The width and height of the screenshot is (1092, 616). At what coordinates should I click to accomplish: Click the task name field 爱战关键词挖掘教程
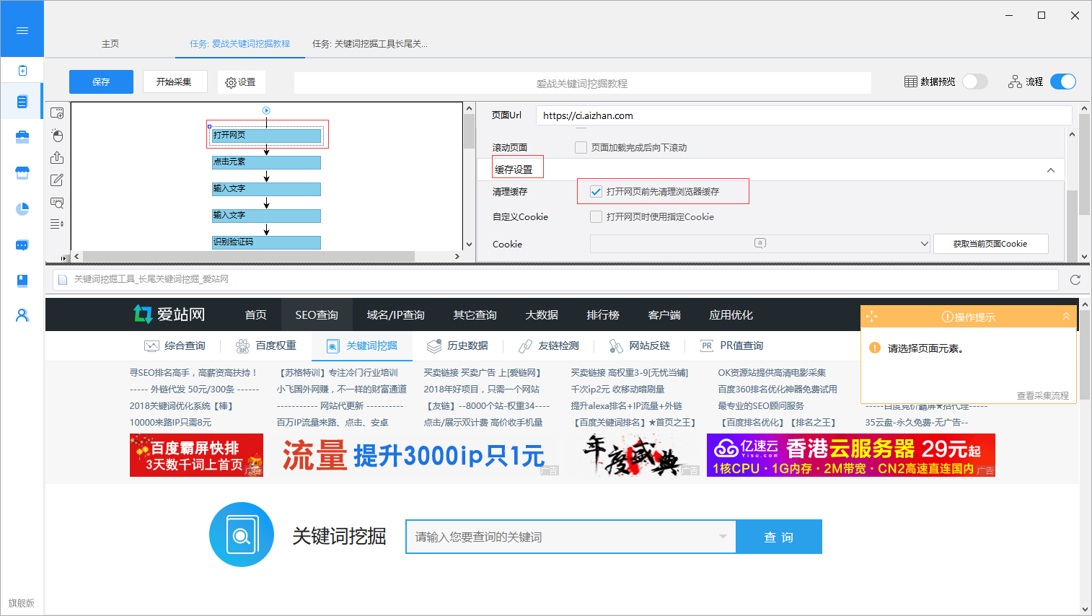[x=582, y=83]
